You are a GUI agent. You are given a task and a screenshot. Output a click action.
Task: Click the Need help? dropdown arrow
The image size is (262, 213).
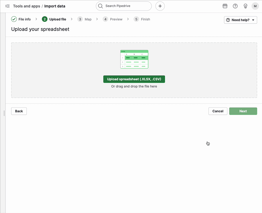[253, 20]
